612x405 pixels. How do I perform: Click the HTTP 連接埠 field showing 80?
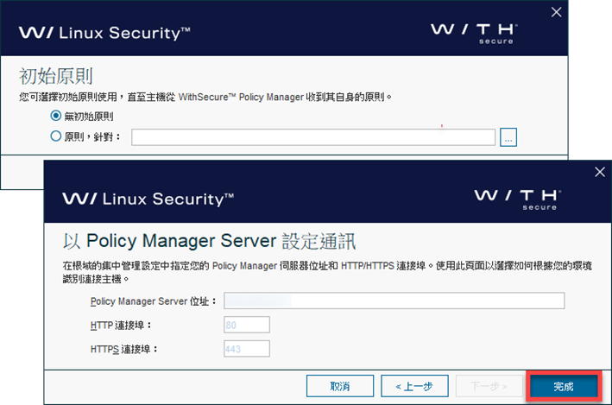(247, 325)
